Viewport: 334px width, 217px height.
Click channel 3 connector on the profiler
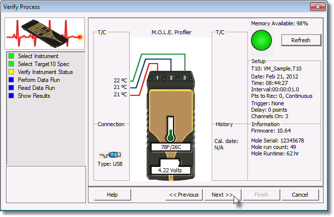(184, 78)
